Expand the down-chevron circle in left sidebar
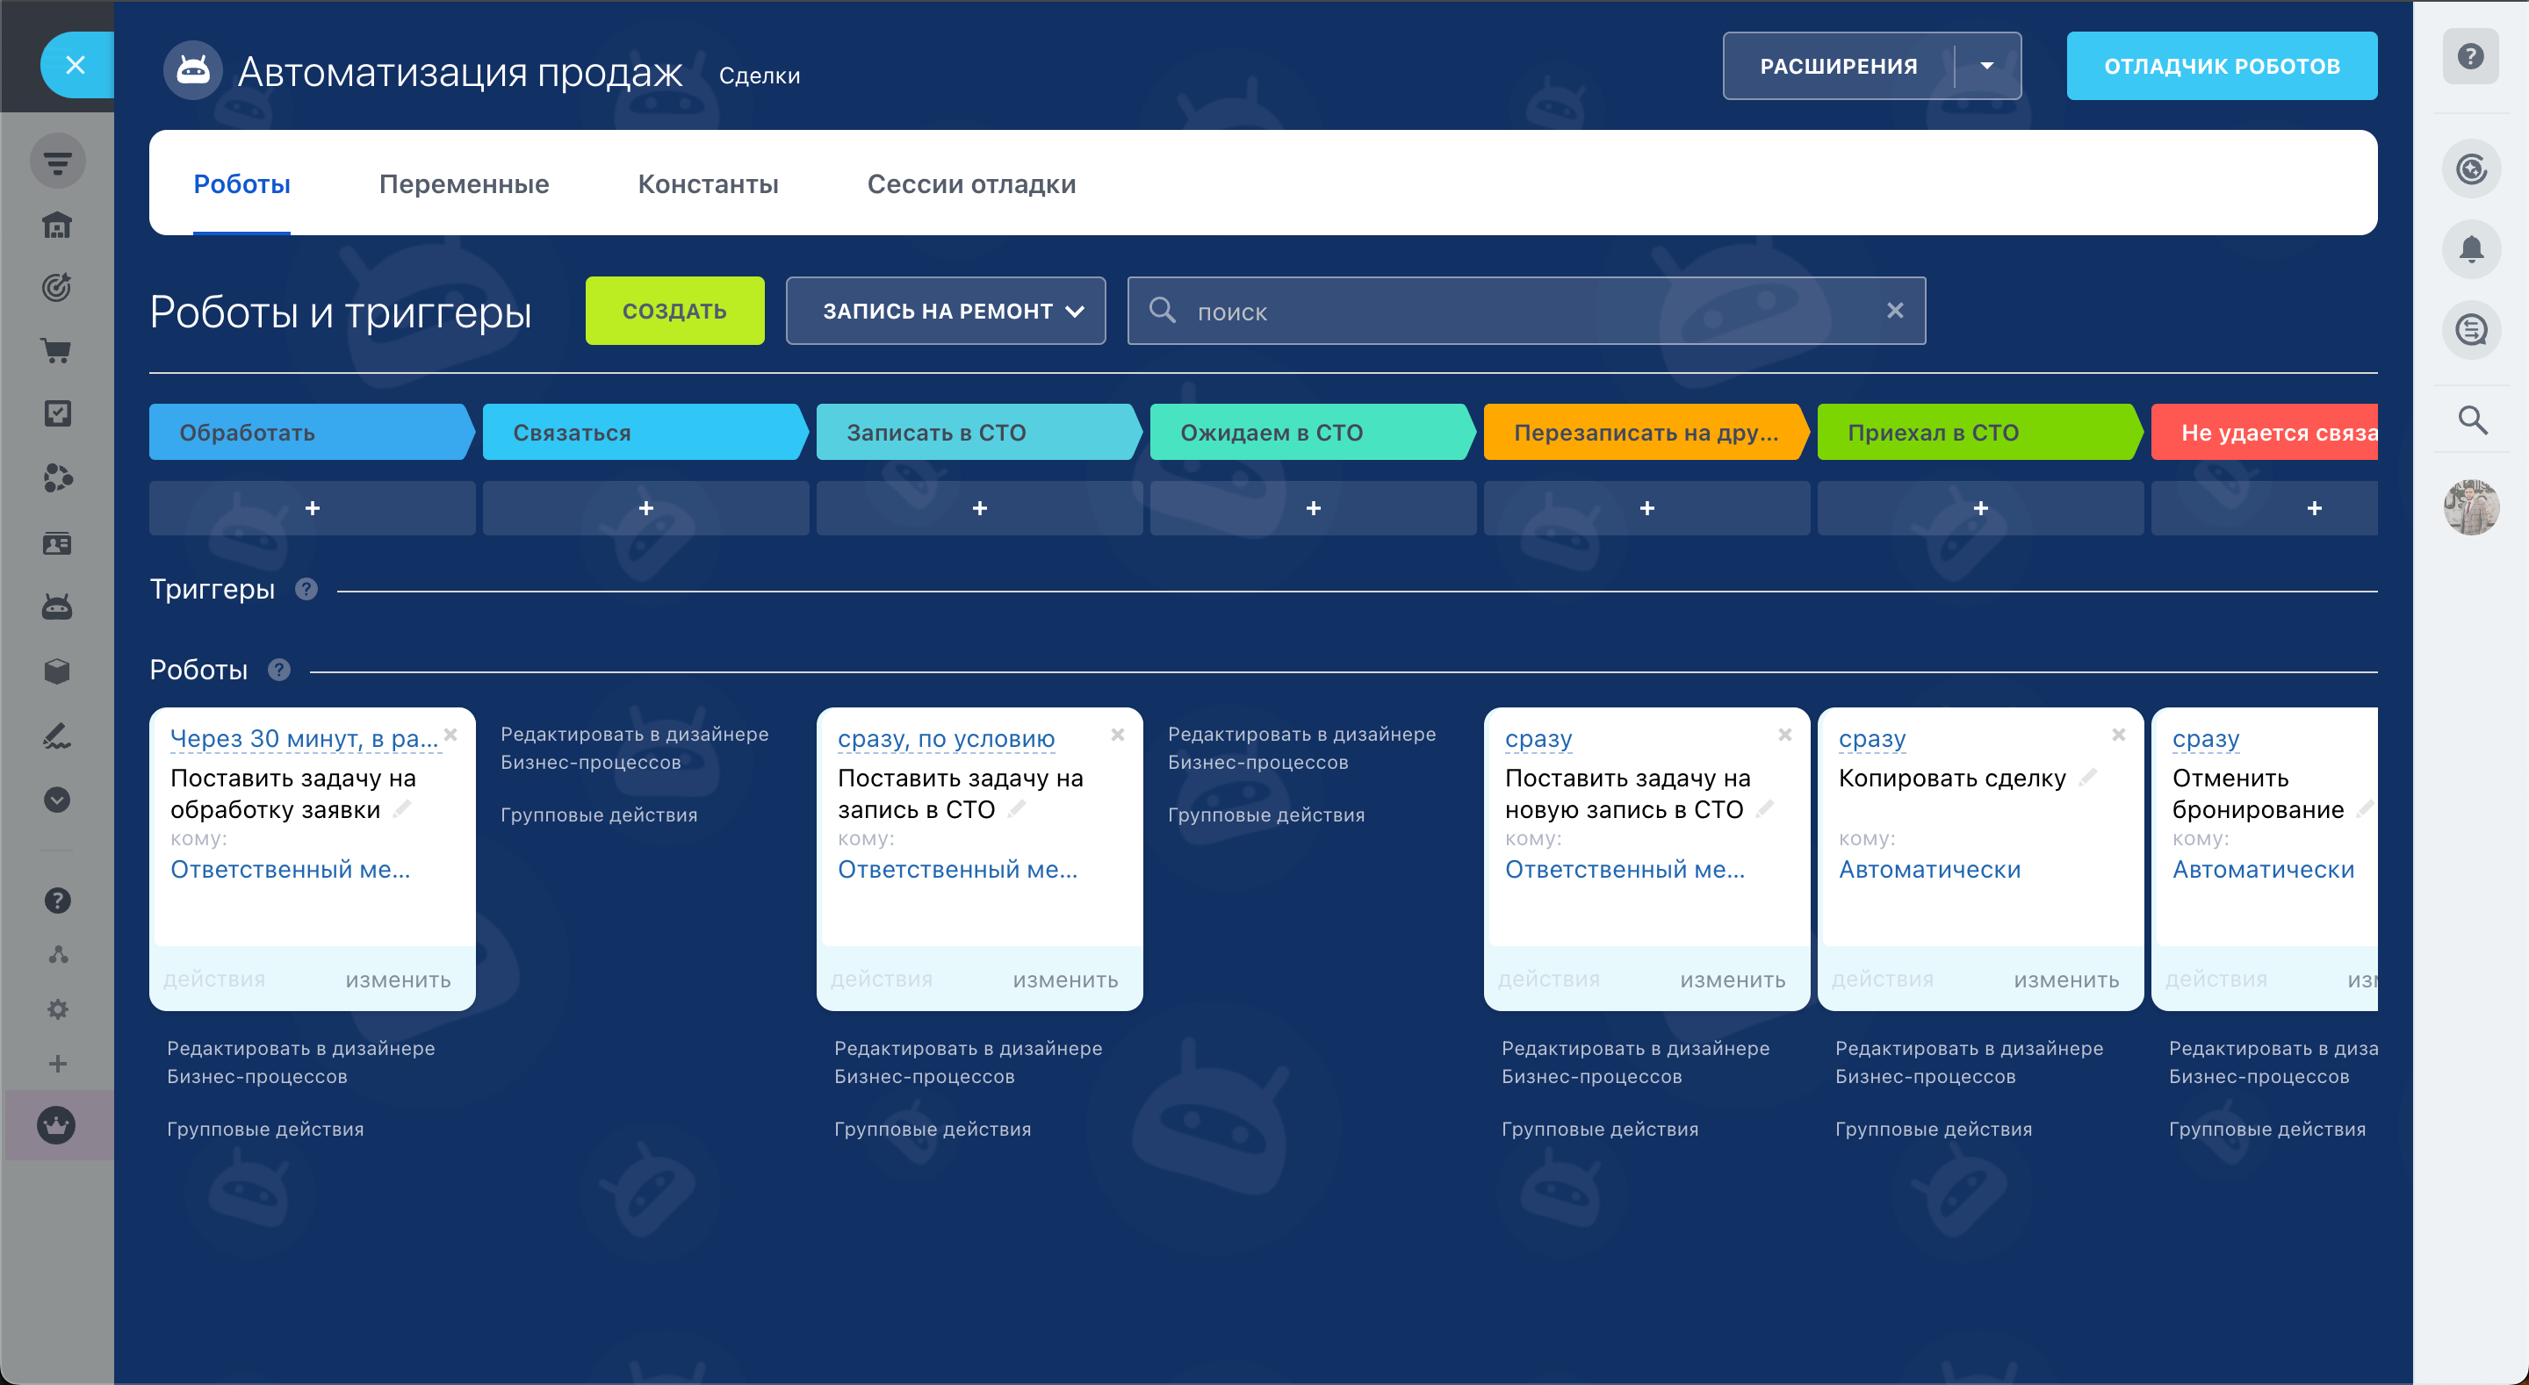The image size is (2529, 1385). point(57,800)
